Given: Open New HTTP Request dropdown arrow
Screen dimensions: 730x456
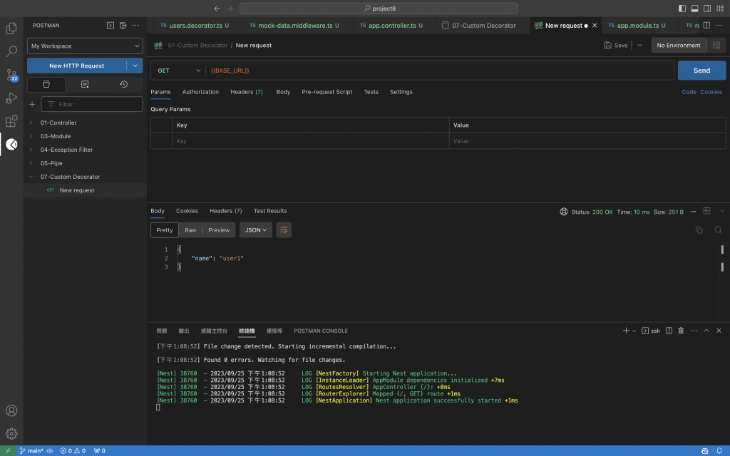Looking at the screenshot, I should pyautogui.click(x=135, y=66).
